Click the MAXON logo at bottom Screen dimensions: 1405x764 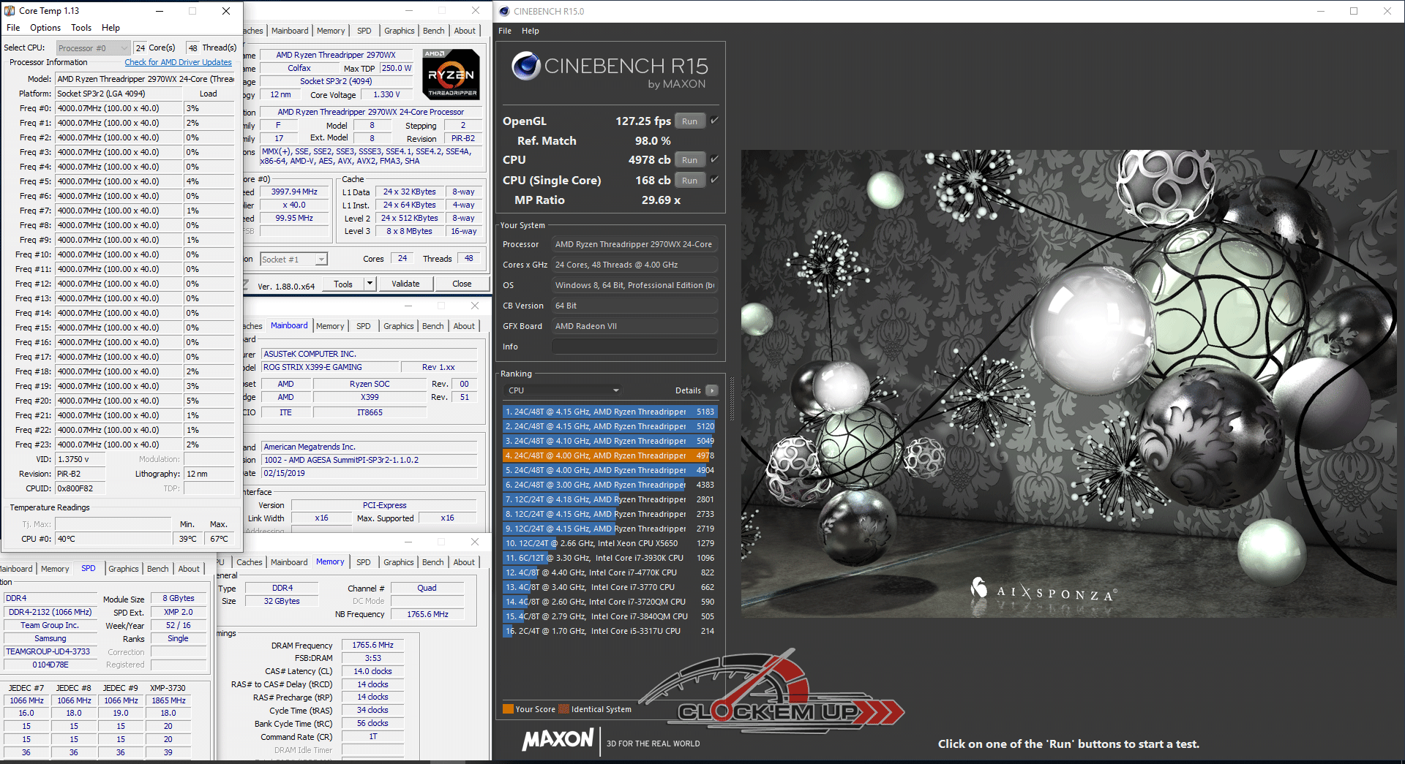pos(558,739)
